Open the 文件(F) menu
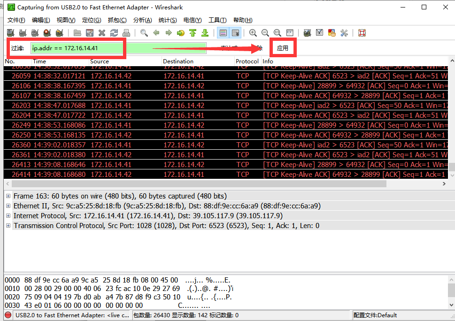 point(16,20)
